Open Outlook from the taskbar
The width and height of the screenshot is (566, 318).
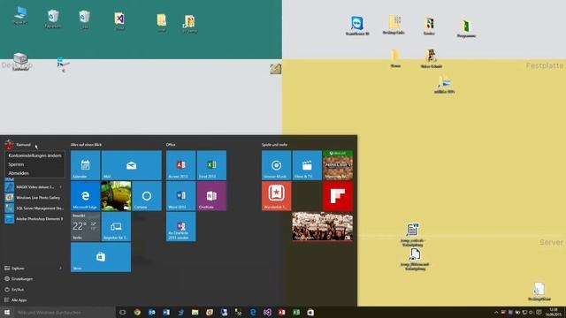(151, 312)
